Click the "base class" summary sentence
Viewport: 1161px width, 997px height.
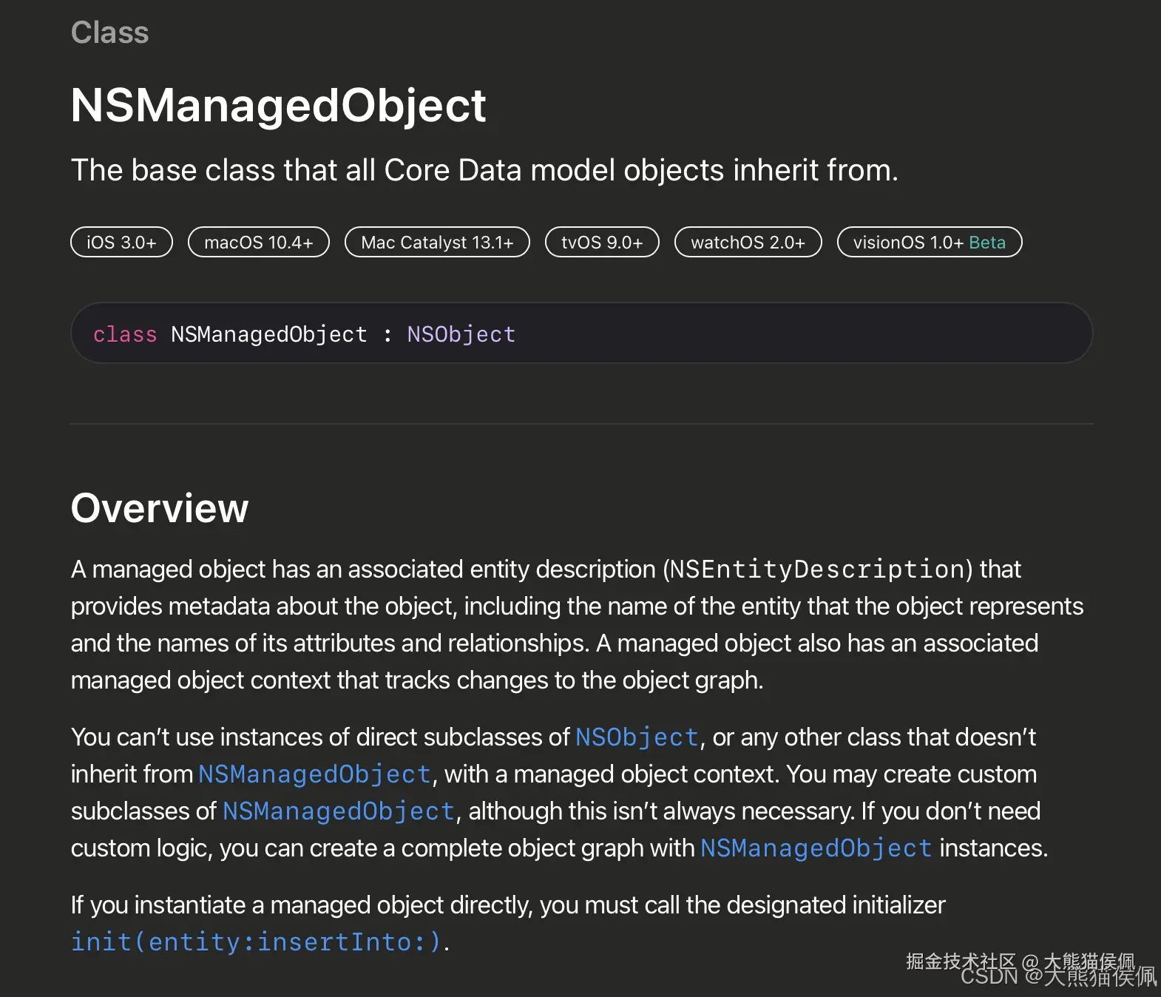point(484,170)
